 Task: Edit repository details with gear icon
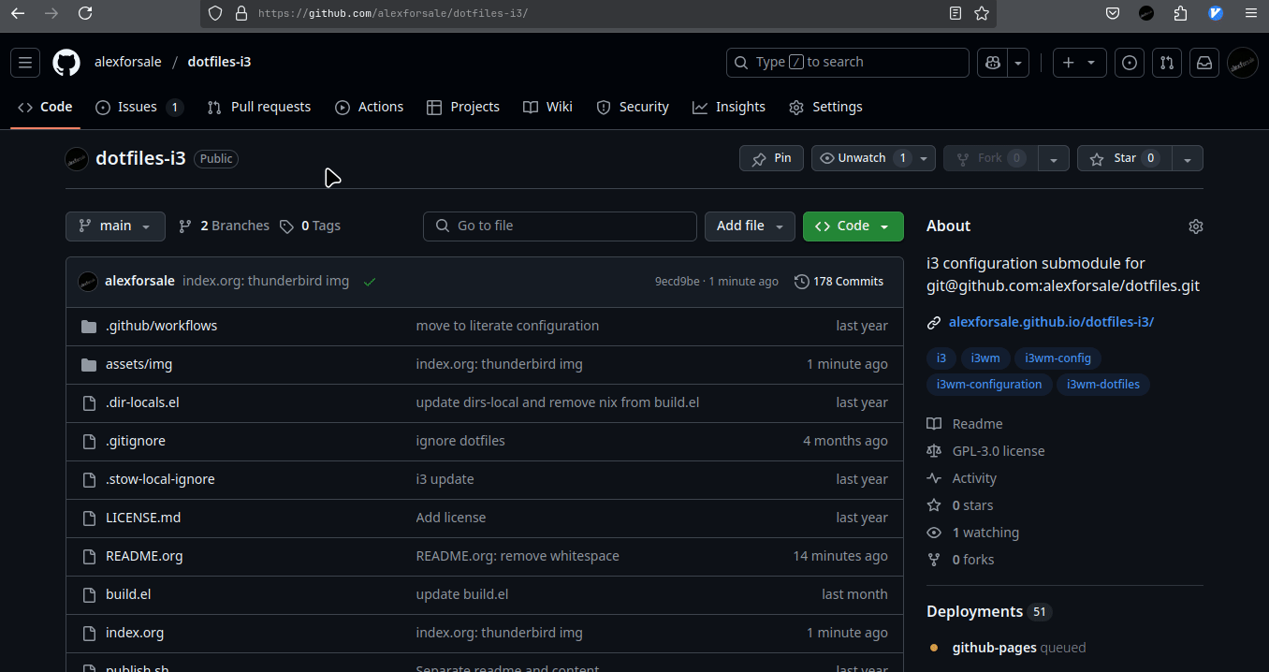pyautogui.click(x=1195, y=226)
